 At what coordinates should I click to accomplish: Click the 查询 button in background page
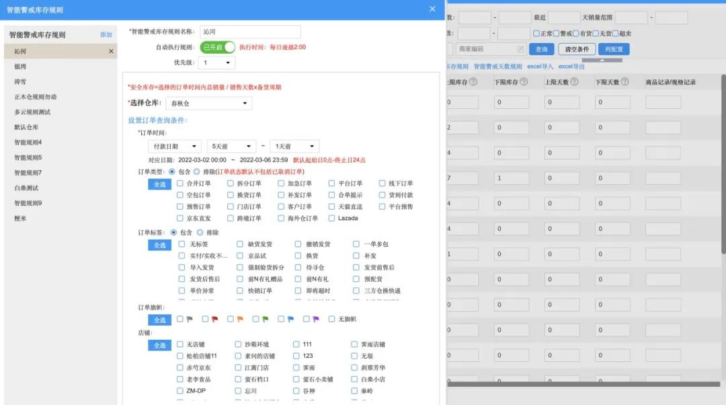pos(541,49)
